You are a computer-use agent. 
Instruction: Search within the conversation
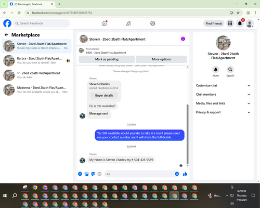pyautogui.click(x=230, y=70)
